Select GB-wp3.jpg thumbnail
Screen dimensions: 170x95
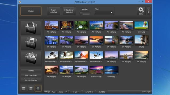pos(141,55)
